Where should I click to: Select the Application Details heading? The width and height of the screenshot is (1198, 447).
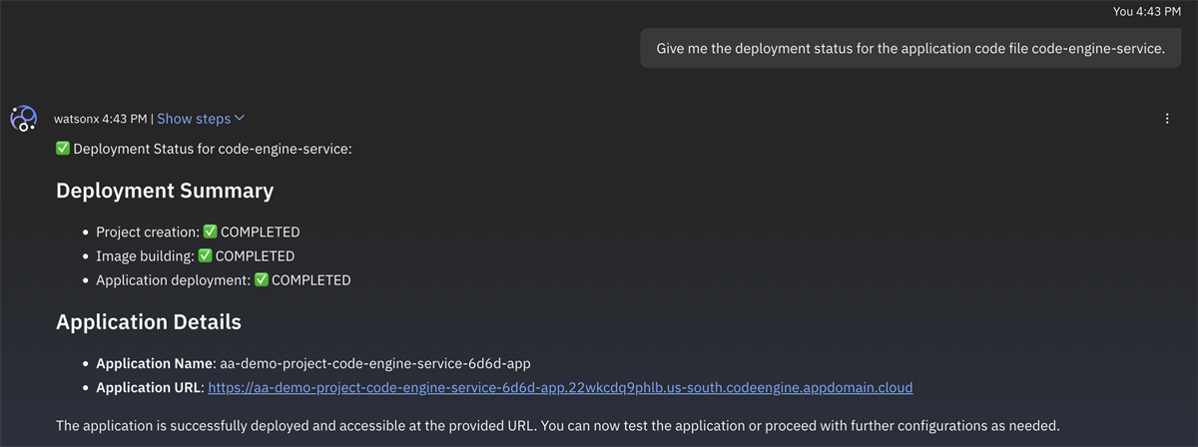pyautogui.click(x=149, y=322)
